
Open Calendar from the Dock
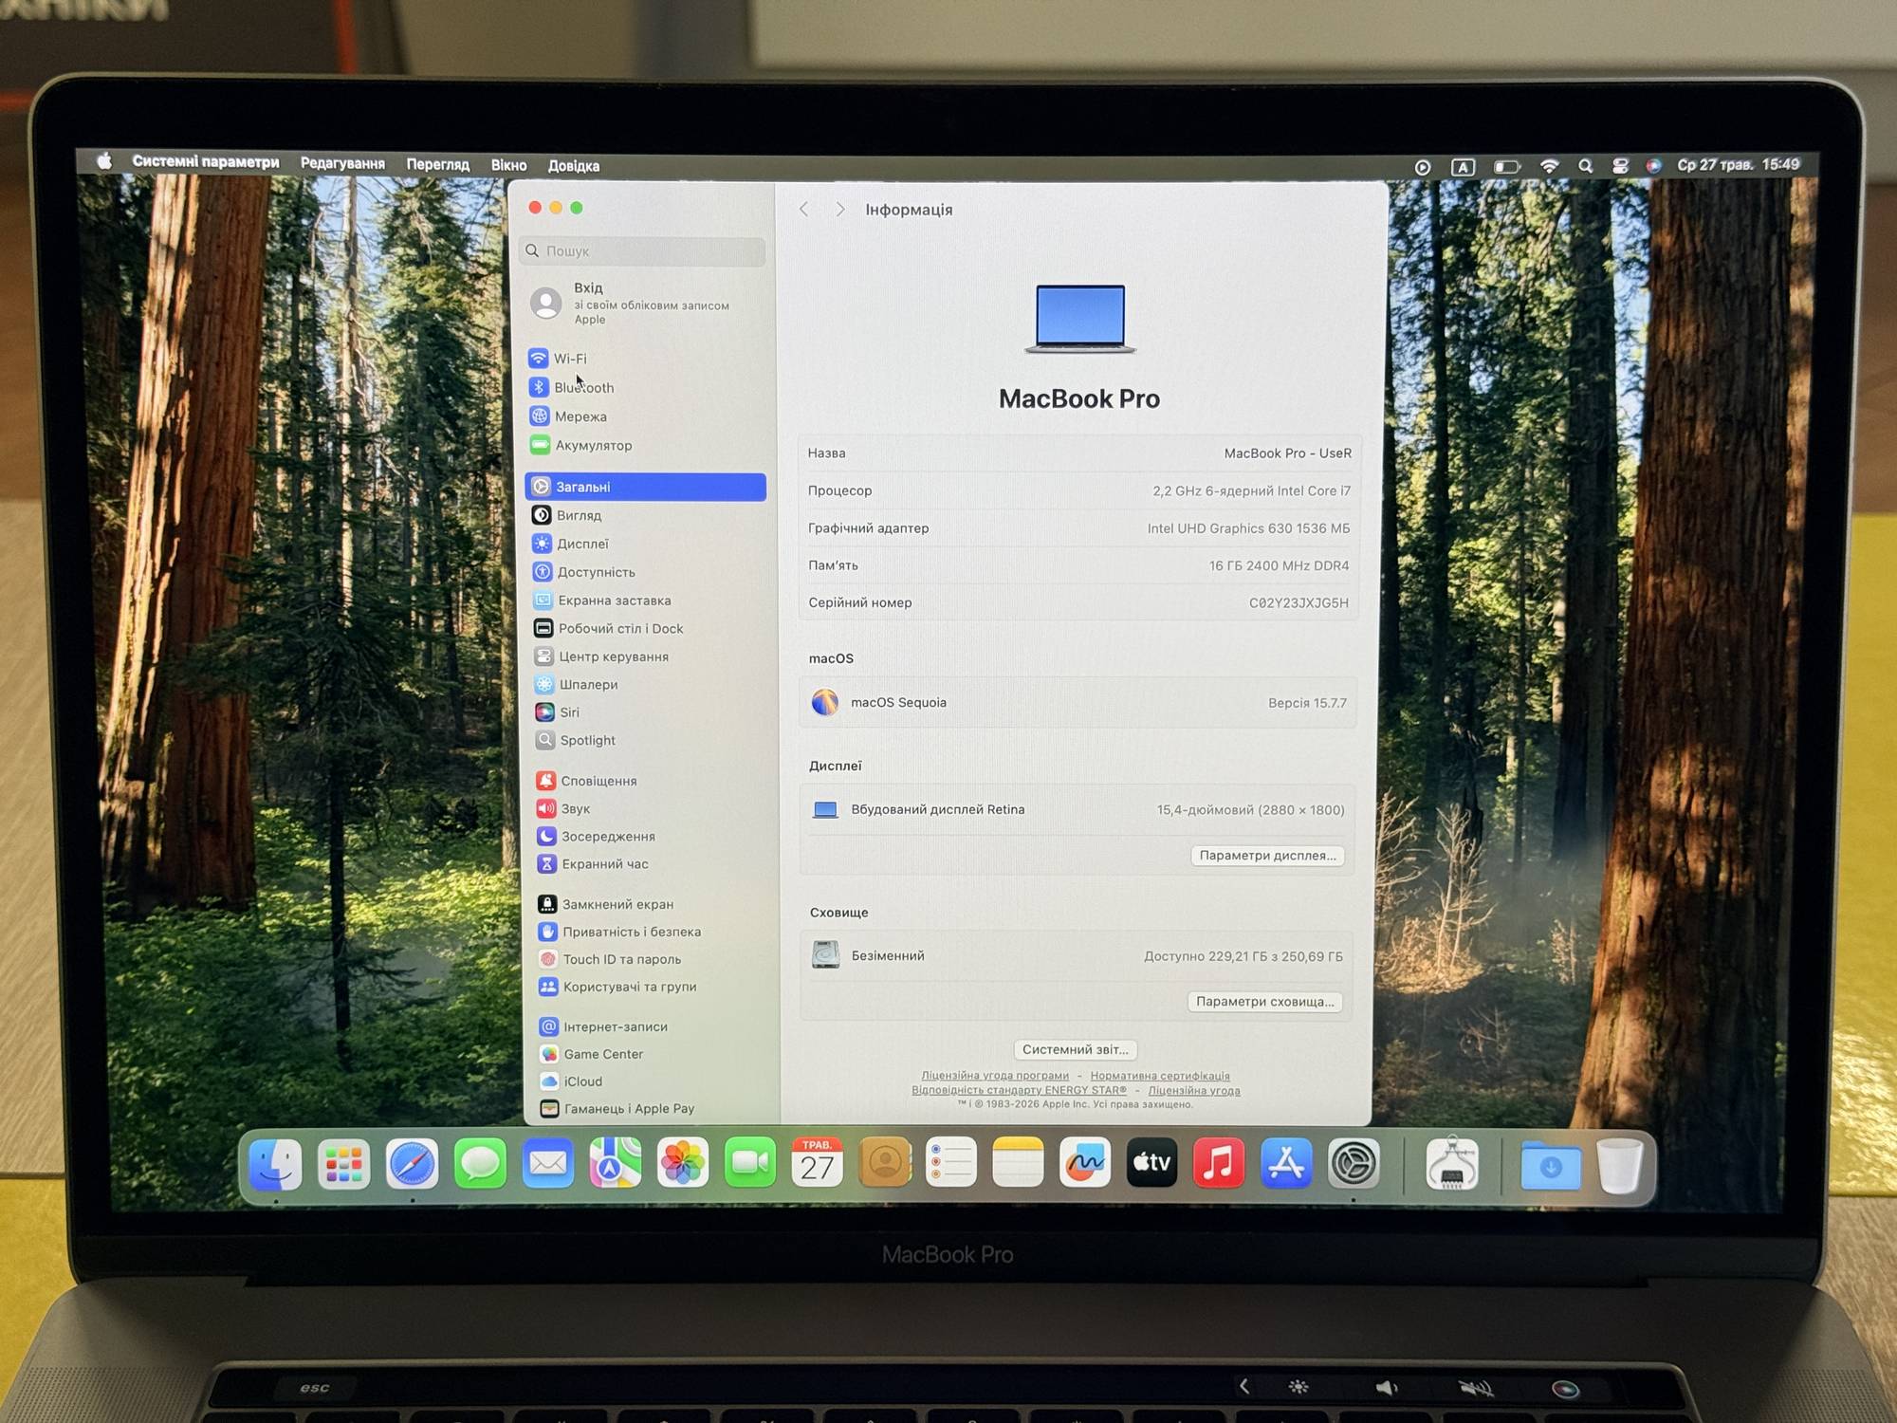[817, 1162]
